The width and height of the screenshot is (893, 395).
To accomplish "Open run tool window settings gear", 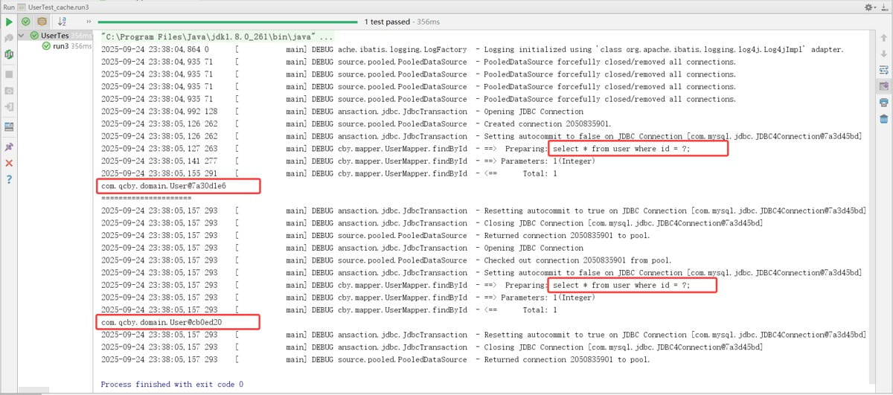I will [870, 6].
